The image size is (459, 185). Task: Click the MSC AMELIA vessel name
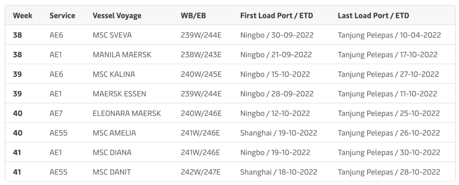[x=114, y=133]
